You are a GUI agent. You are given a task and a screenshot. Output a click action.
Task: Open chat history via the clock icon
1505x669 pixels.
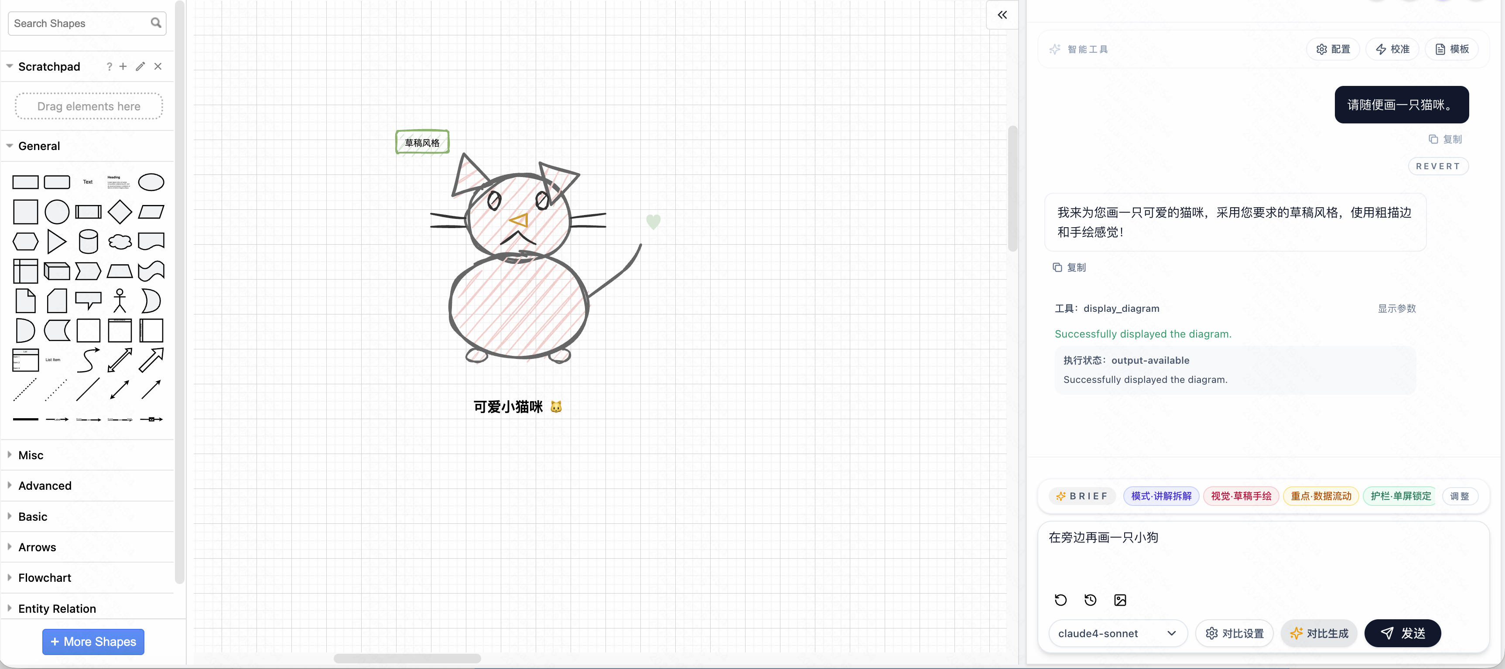1090,600
